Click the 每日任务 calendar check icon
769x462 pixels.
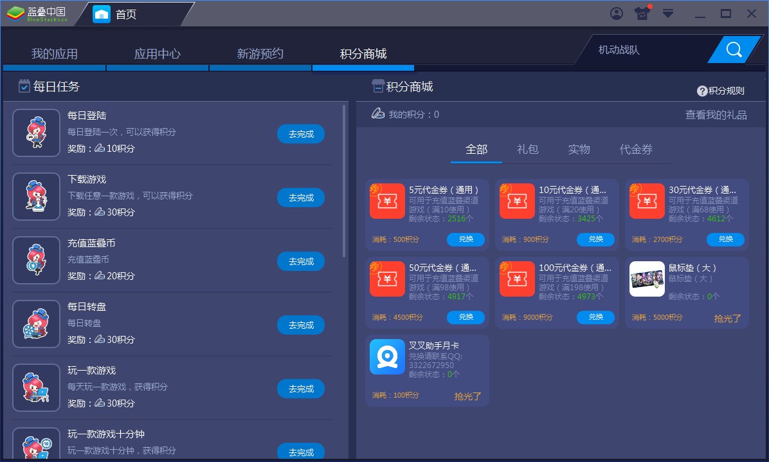(x=24, y=86)
